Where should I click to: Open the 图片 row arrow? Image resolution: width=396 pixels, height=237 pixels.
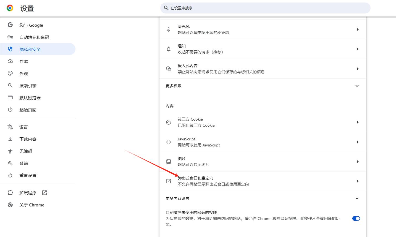[x=358, y=162]
